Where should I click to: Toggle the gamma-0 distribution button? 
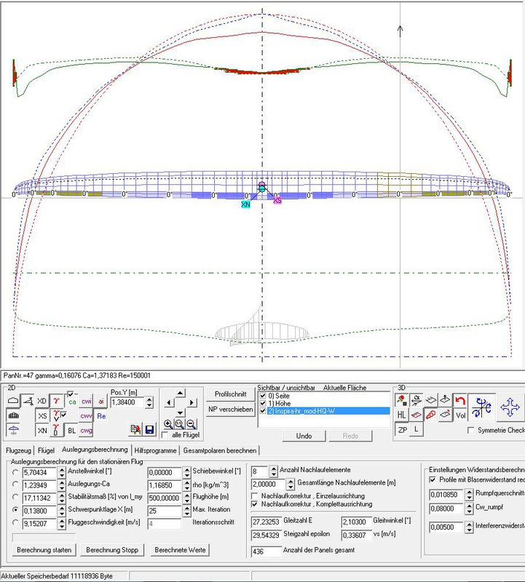click(56, 430)
